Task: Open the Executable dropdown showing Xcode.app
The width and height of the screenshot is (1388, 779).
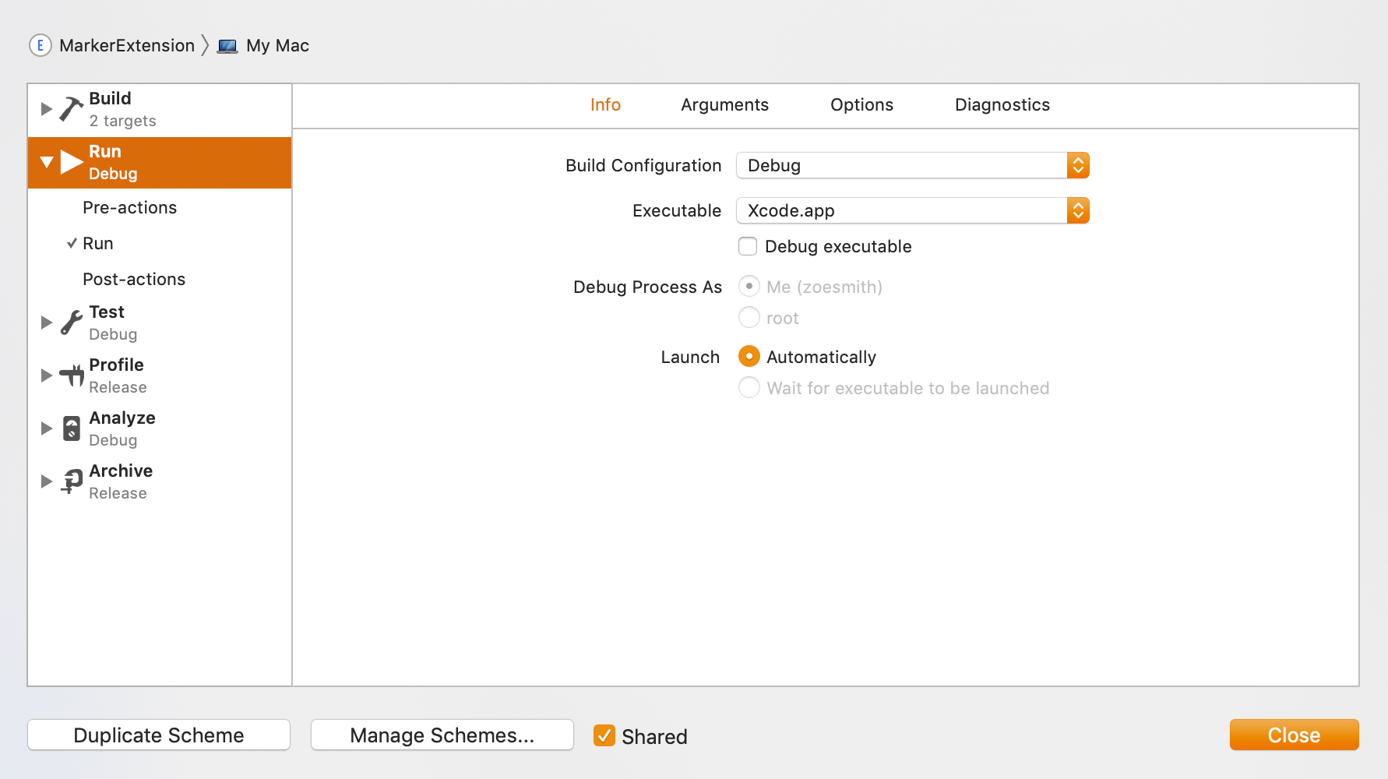Action: coord(1078,210)
